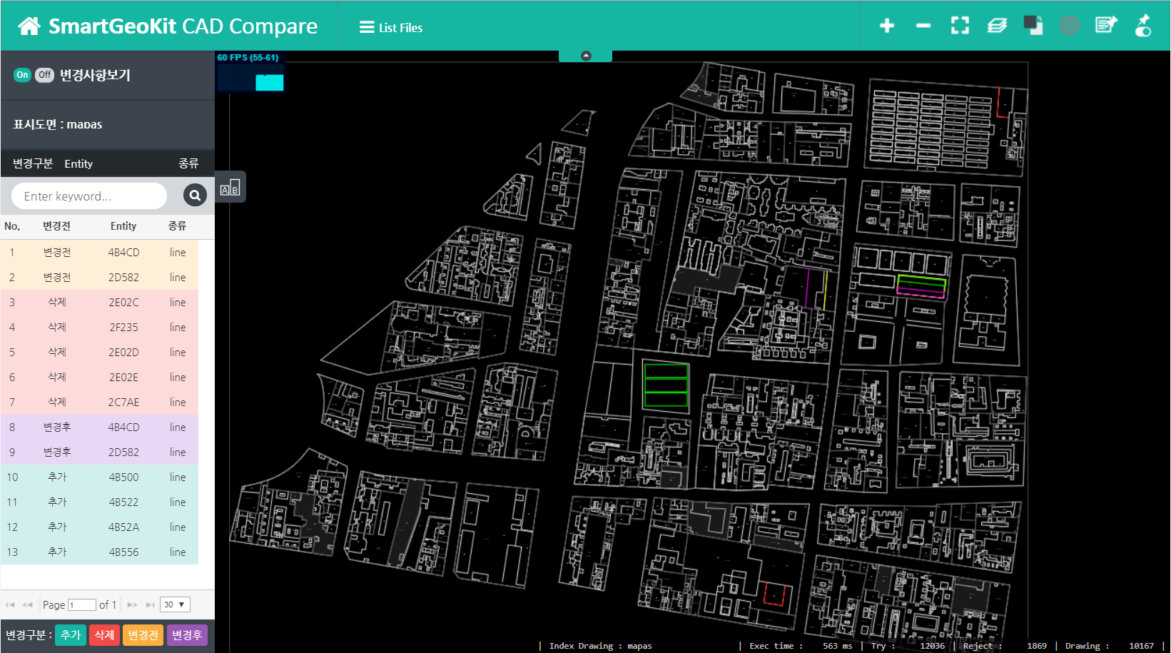Open the rows-per-page dropdown showing 30
Screen dimensions: 1171x653
(175, 604)
